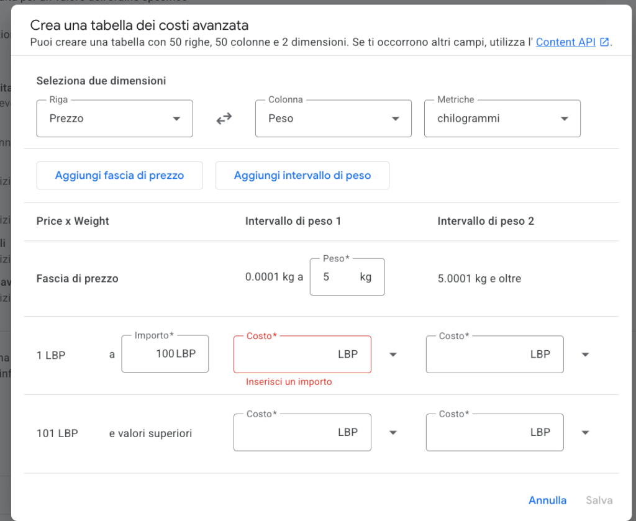
Task: Open the Riga dropdown showing Prezzo
Action: [114, 119]
